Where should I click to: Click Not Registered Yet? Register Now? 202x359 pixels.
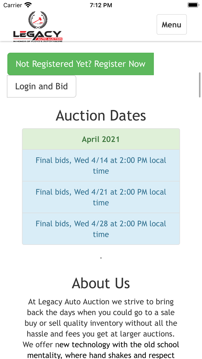coord(81,64)
